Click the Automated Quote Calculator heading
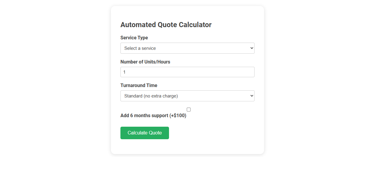372x172 pixels. (166, 25)
